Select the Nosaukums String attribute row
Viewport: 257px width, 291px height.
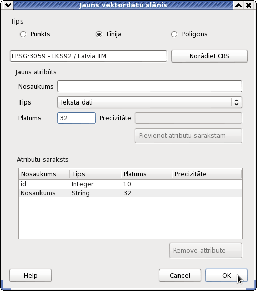(x=130, y=193)
